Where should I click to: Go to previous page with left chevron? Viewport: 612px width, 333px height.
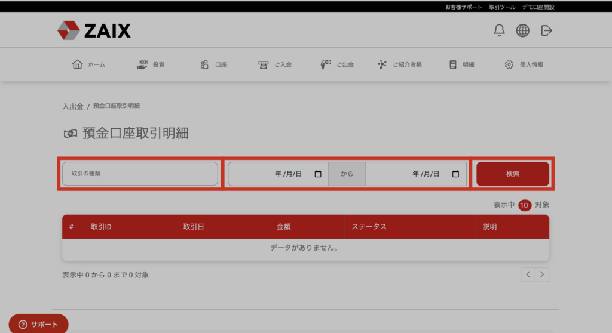528,275
